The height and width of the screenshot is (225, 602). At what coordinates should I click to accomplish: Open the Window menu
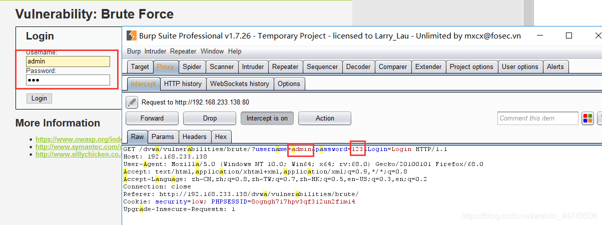(x=212, y=51)
